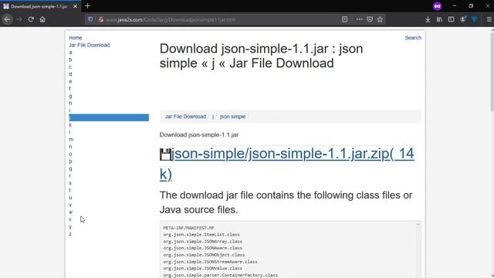
Task: Select letter s in sidebar index
Action: click(70, 183)
